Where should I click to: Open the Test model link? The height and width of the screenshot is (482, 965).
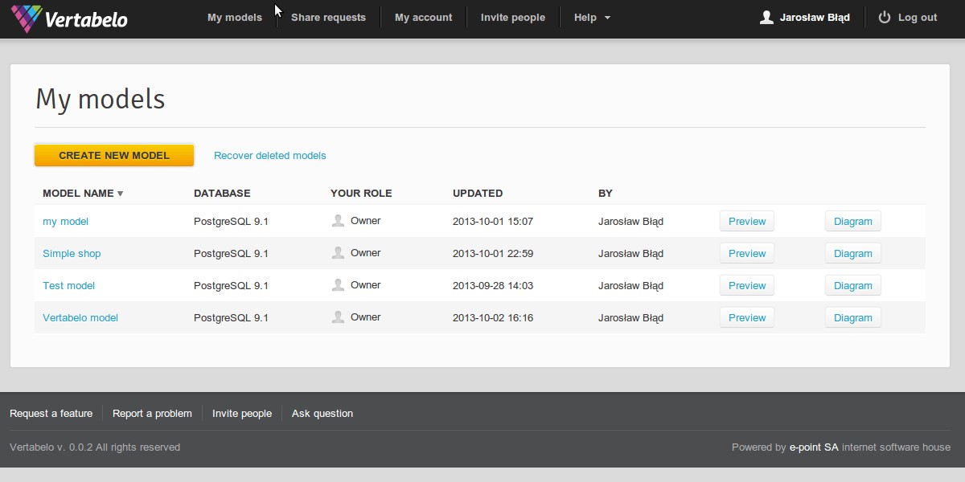tap(68, 286)
